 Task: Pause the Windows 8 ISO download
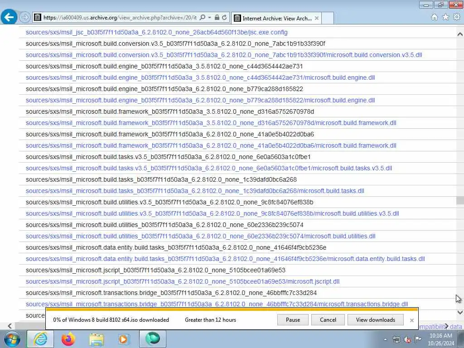pos(293,320)
